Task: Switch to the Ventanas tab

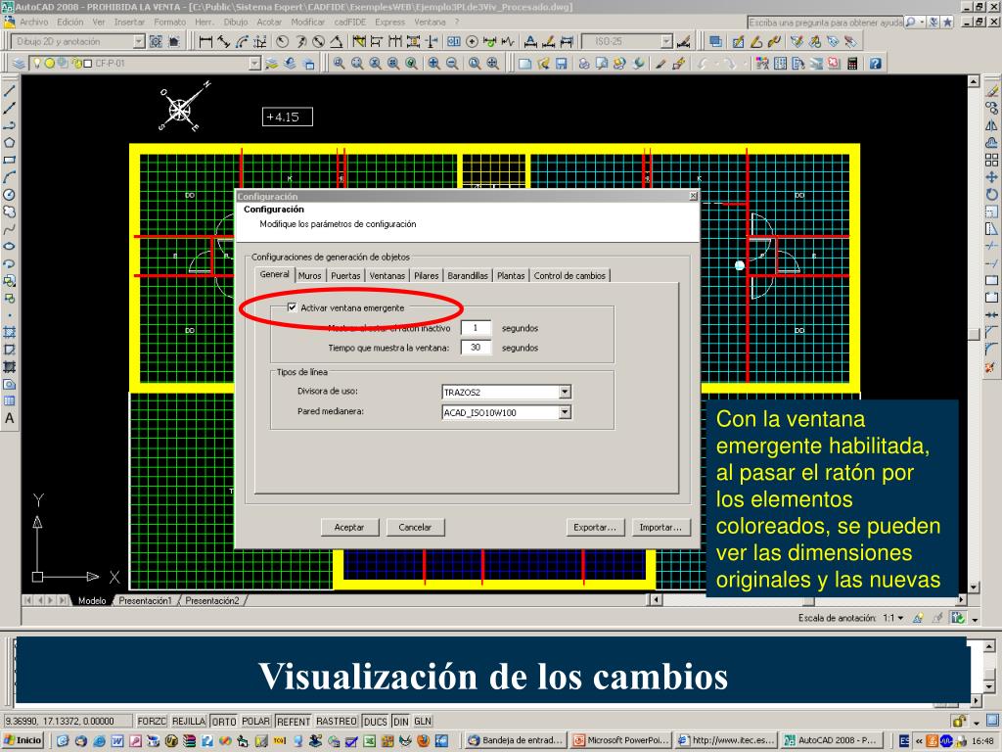Action: tap(387, 275)
